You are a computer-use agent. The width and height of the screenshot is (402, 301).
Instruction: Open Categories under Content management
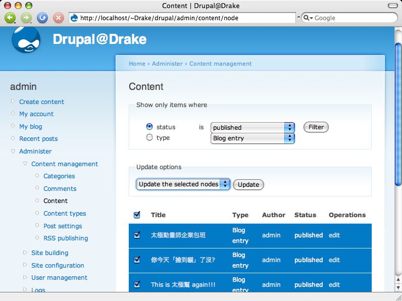[59, 176]
